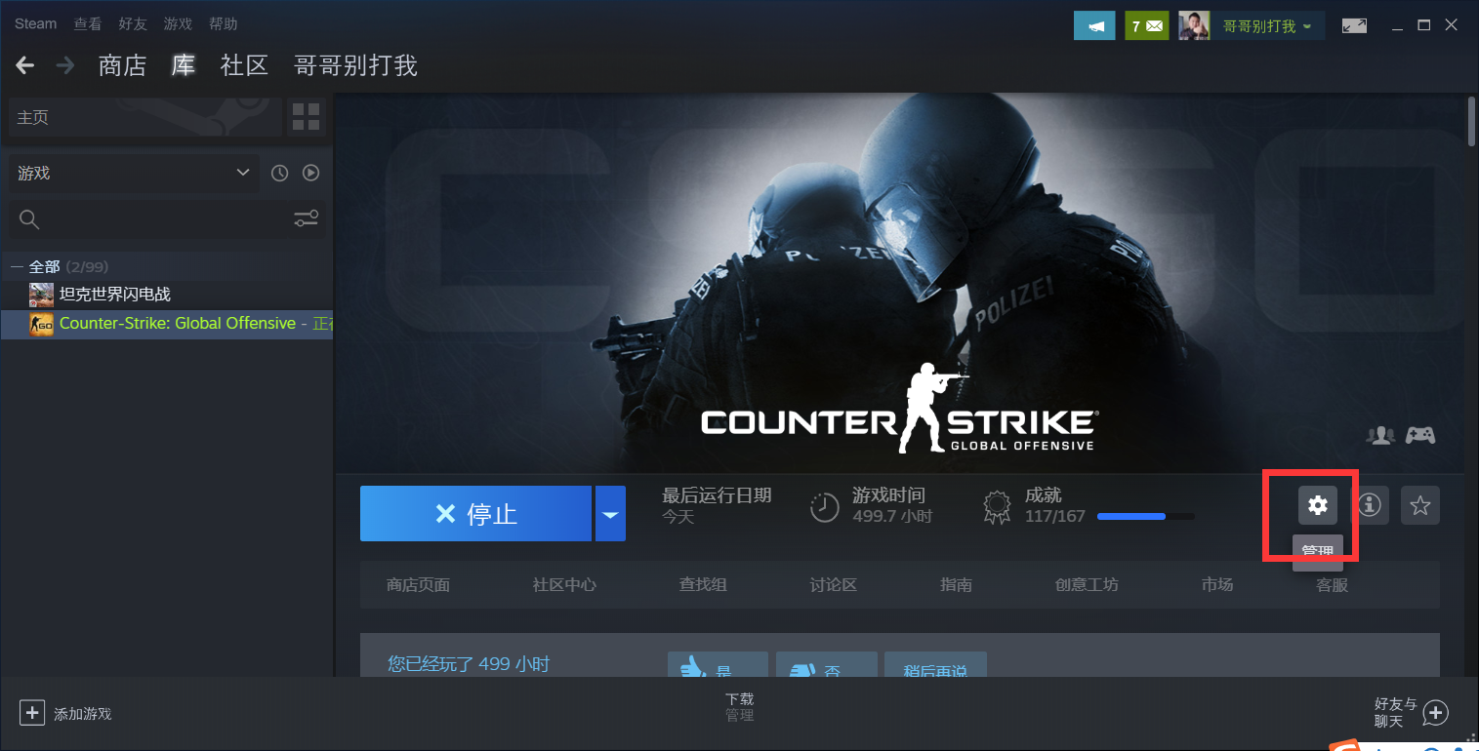This screenshot has width=1479, height=751.
Task: Click the 否 thumbs-down button
Action: [826, 665]
